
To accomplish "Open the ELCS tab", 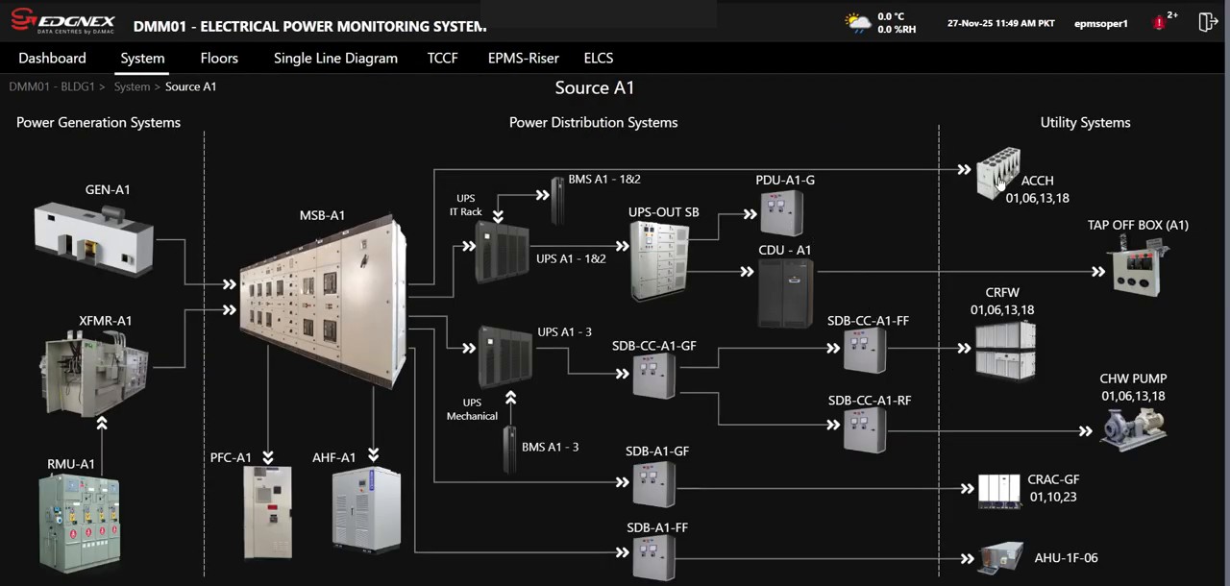I will [x=598, y=58].
